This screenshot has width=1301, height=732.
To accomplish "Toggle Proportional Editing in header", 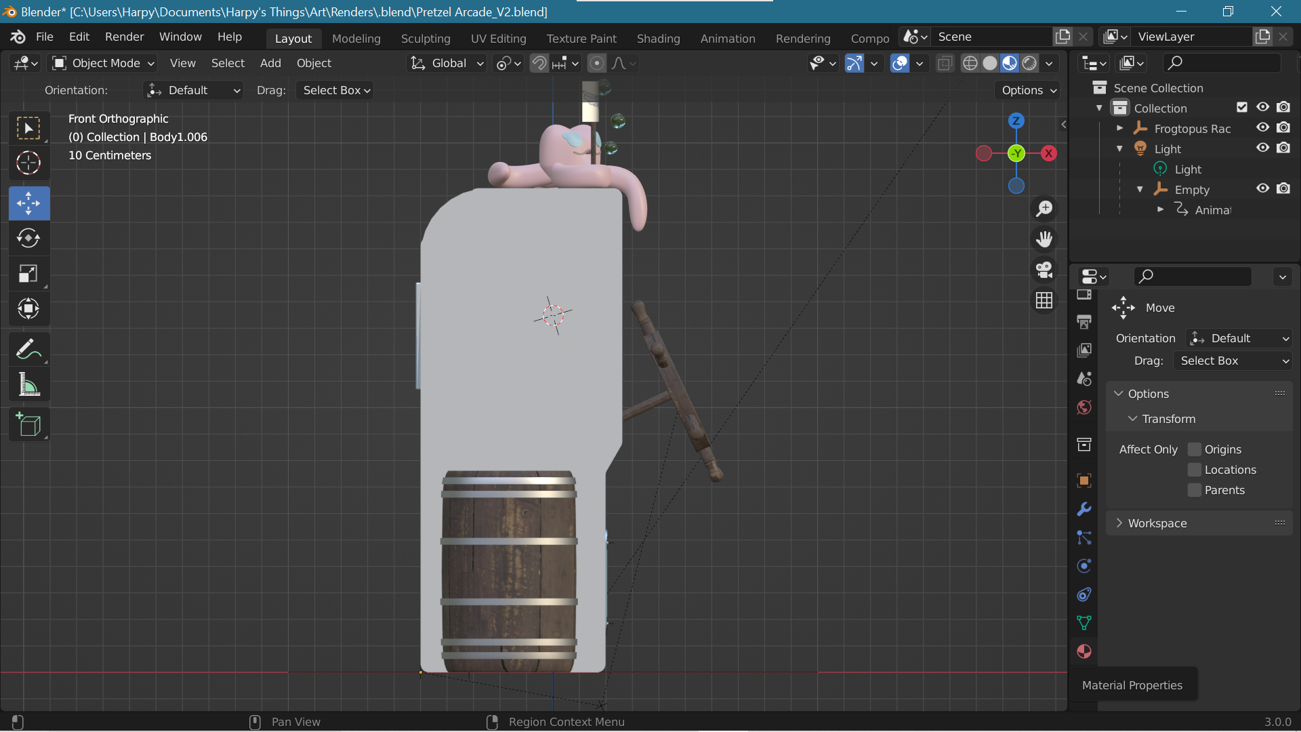I will (596, 63).
